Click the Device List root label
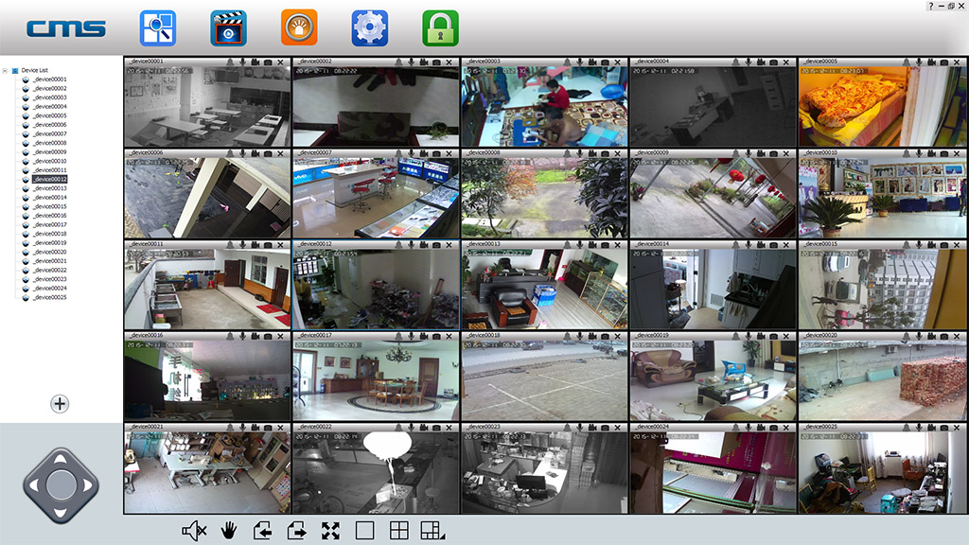Screen dimensions: 969x545 pos(35,70)
